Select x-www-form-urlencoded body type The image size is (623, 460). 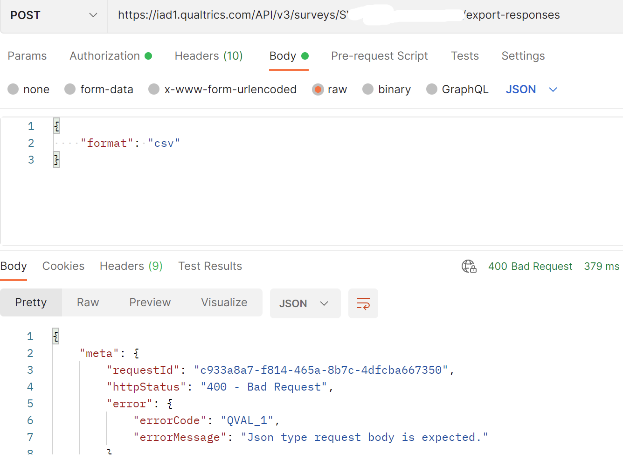[x=222, y=89]
